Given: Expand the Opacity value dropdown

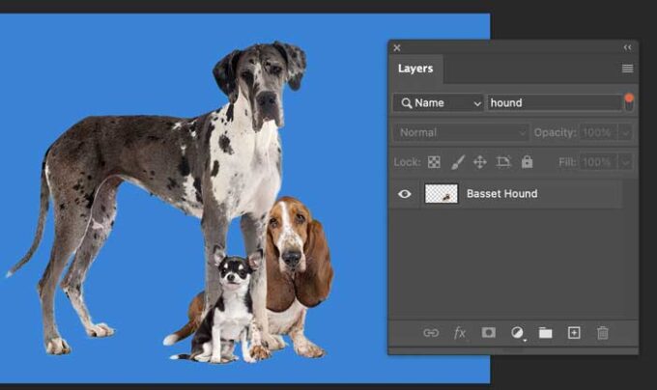Looking at the screenshot, I should 626,132.
